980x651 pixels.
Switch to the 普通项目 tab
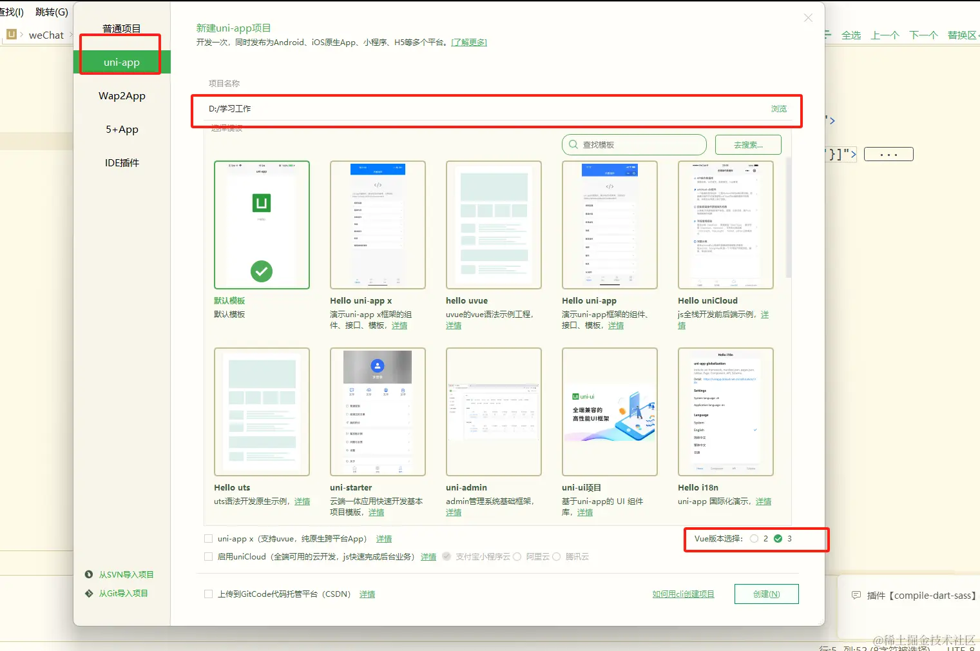[x=122, y=28]
